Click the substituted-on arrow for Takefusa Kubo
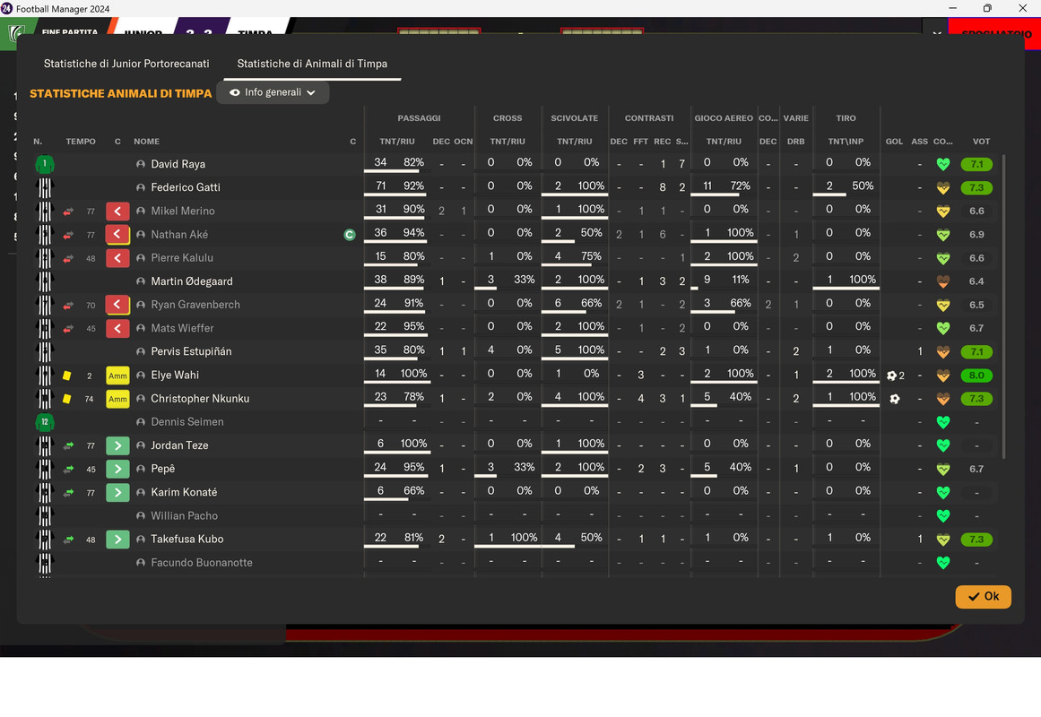1041x717 pixels. (x=117, y=539)
